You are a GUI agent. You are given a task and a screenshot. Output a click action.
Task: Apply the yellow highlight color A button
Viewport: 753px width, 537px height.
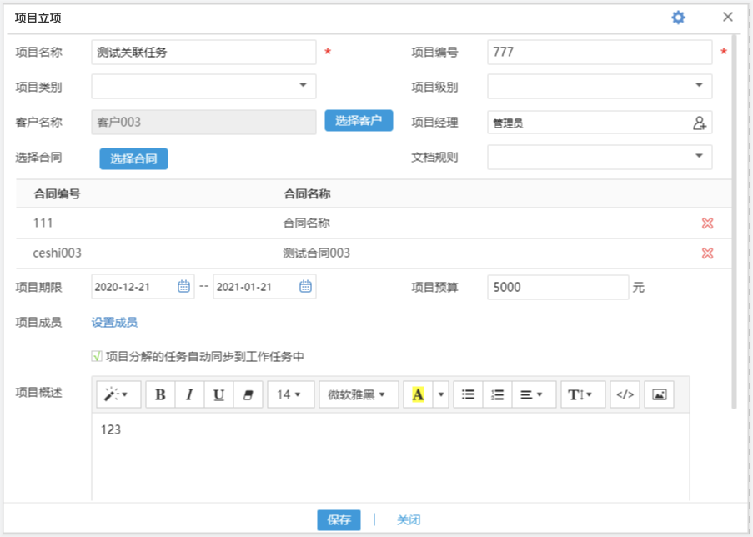click(418, 394)
